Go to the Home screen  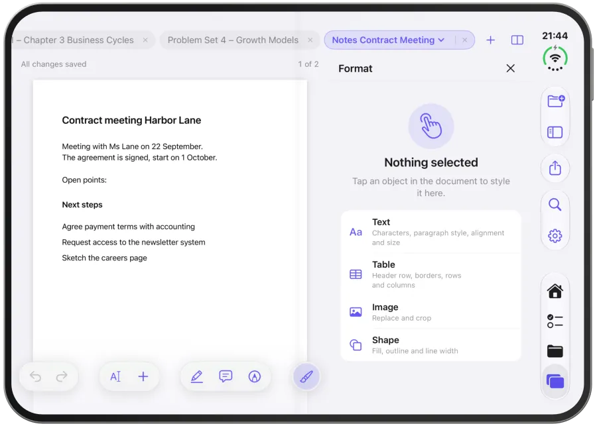coord(555,291)
